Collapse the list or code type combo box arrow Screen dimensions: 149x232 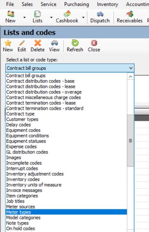pos(131,68)
